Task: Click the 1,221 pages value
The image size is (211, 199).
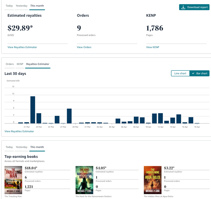Action: click(x=29, y=187)
